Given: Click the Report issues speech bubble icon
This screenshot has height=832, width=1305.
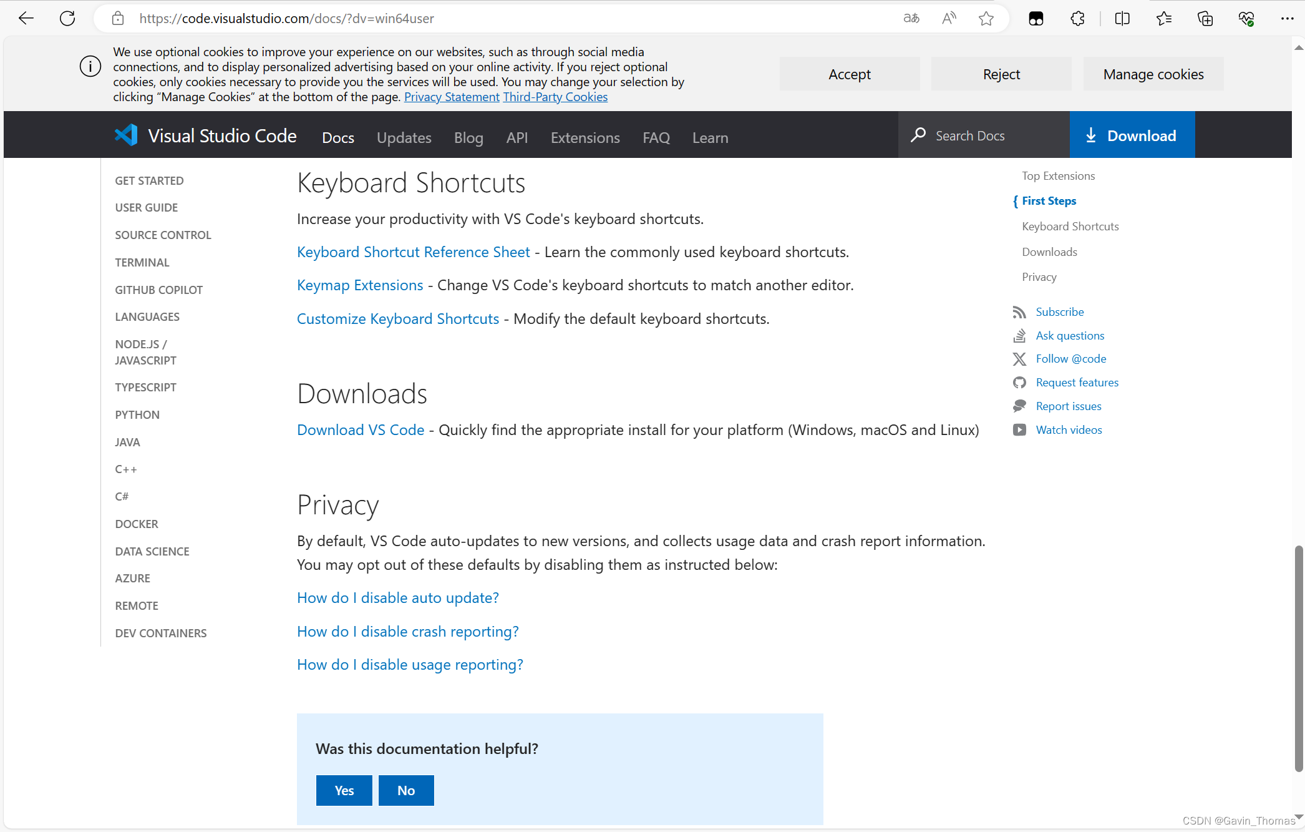Looking at the screenshot, I should [x=1019, y=406].
